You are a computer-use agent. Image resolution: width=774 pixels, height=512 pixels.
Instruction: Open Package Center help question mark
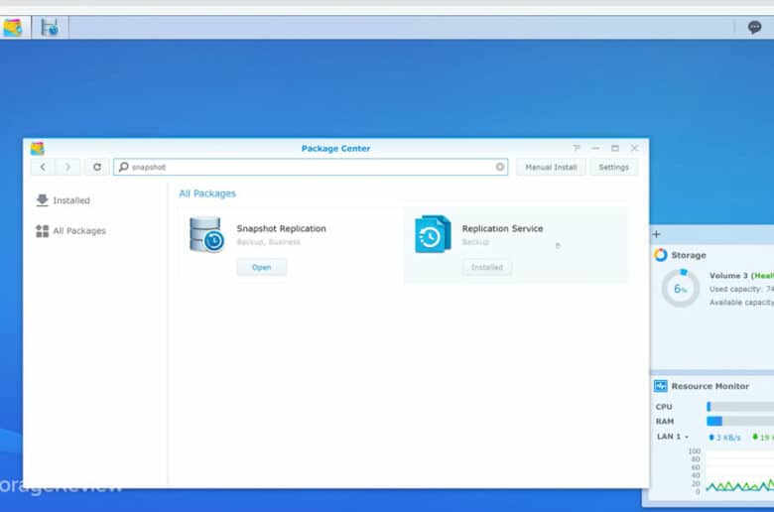(x=577, y=148)
